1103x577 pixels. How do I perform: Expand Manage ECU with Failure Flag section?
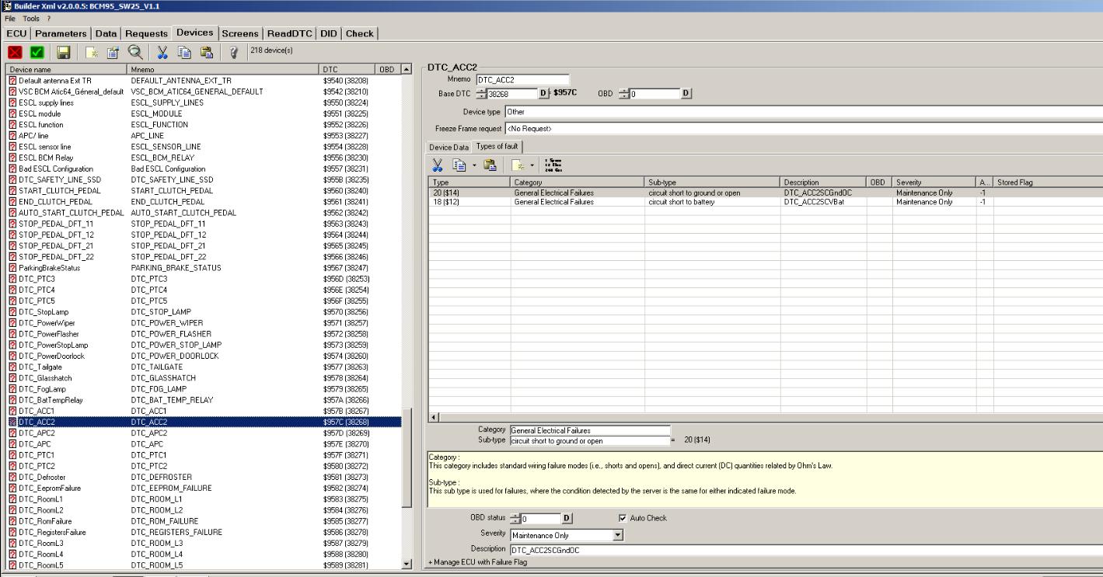pos(477,562)
